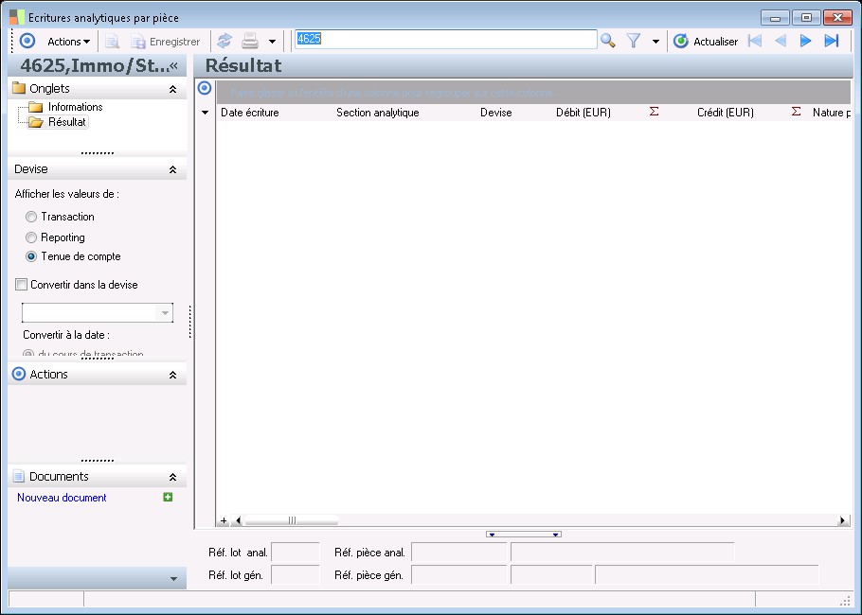Click the printer icon in toolbar
862x615 pixels.
click(x=250, y=41)
